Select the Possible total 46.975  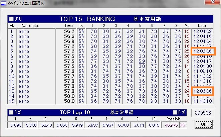click(x=171, y=125)
